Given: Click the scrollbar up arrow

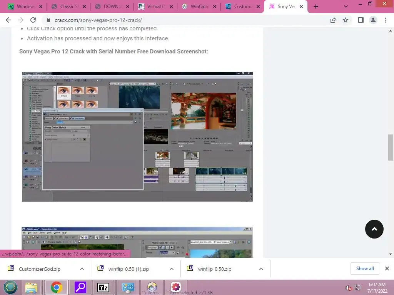Looking at the screenshot, I should [x=391, y=31].
